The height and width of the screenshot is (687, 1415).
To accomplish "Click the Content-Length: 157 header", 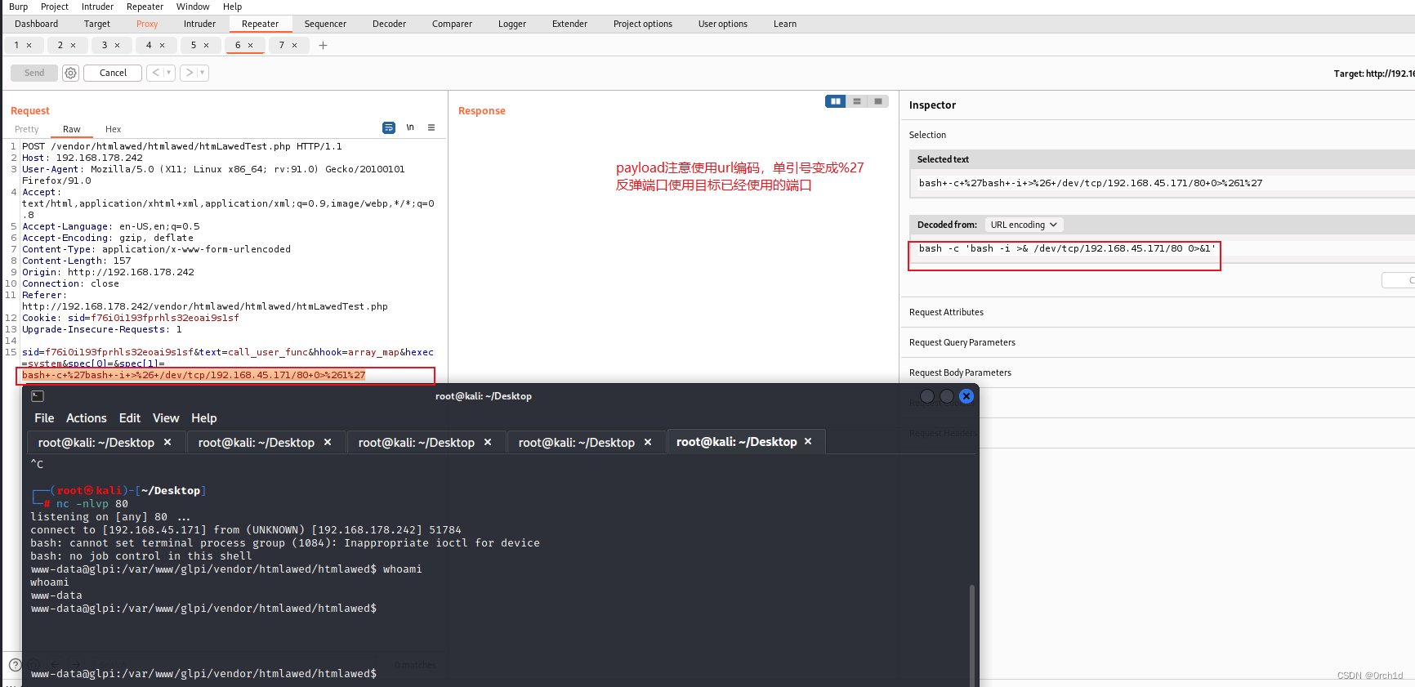I will tap(77, 261).
